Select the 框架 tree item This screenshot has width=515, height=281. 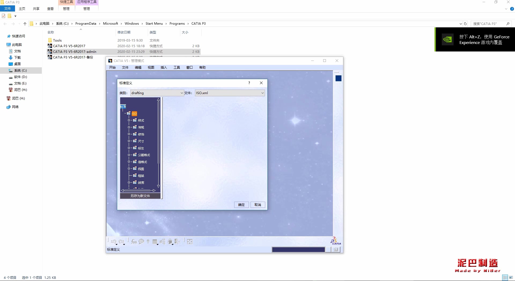coord(141,176)
